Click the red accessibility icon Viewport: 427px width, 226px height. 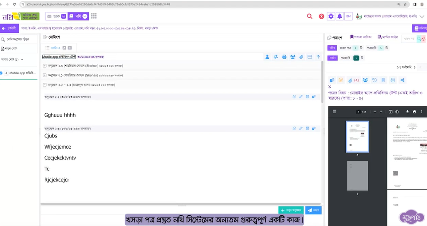[322, 16]
